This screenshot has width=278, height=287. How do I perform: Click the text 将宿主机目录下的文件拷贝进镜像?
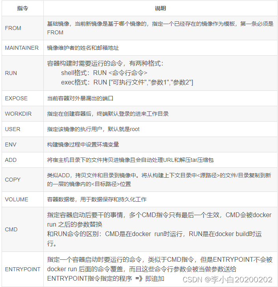point(130,160)
